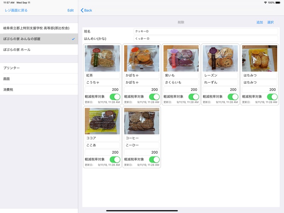Screen dimensions: 284x213
Task: Tap the かぼちゃ cookie photo
Action: tap(142, 58)
